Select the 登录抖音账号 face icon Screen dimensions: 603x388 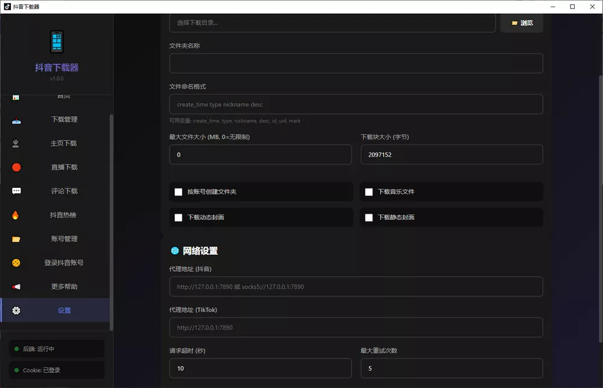tap(16, 263)
